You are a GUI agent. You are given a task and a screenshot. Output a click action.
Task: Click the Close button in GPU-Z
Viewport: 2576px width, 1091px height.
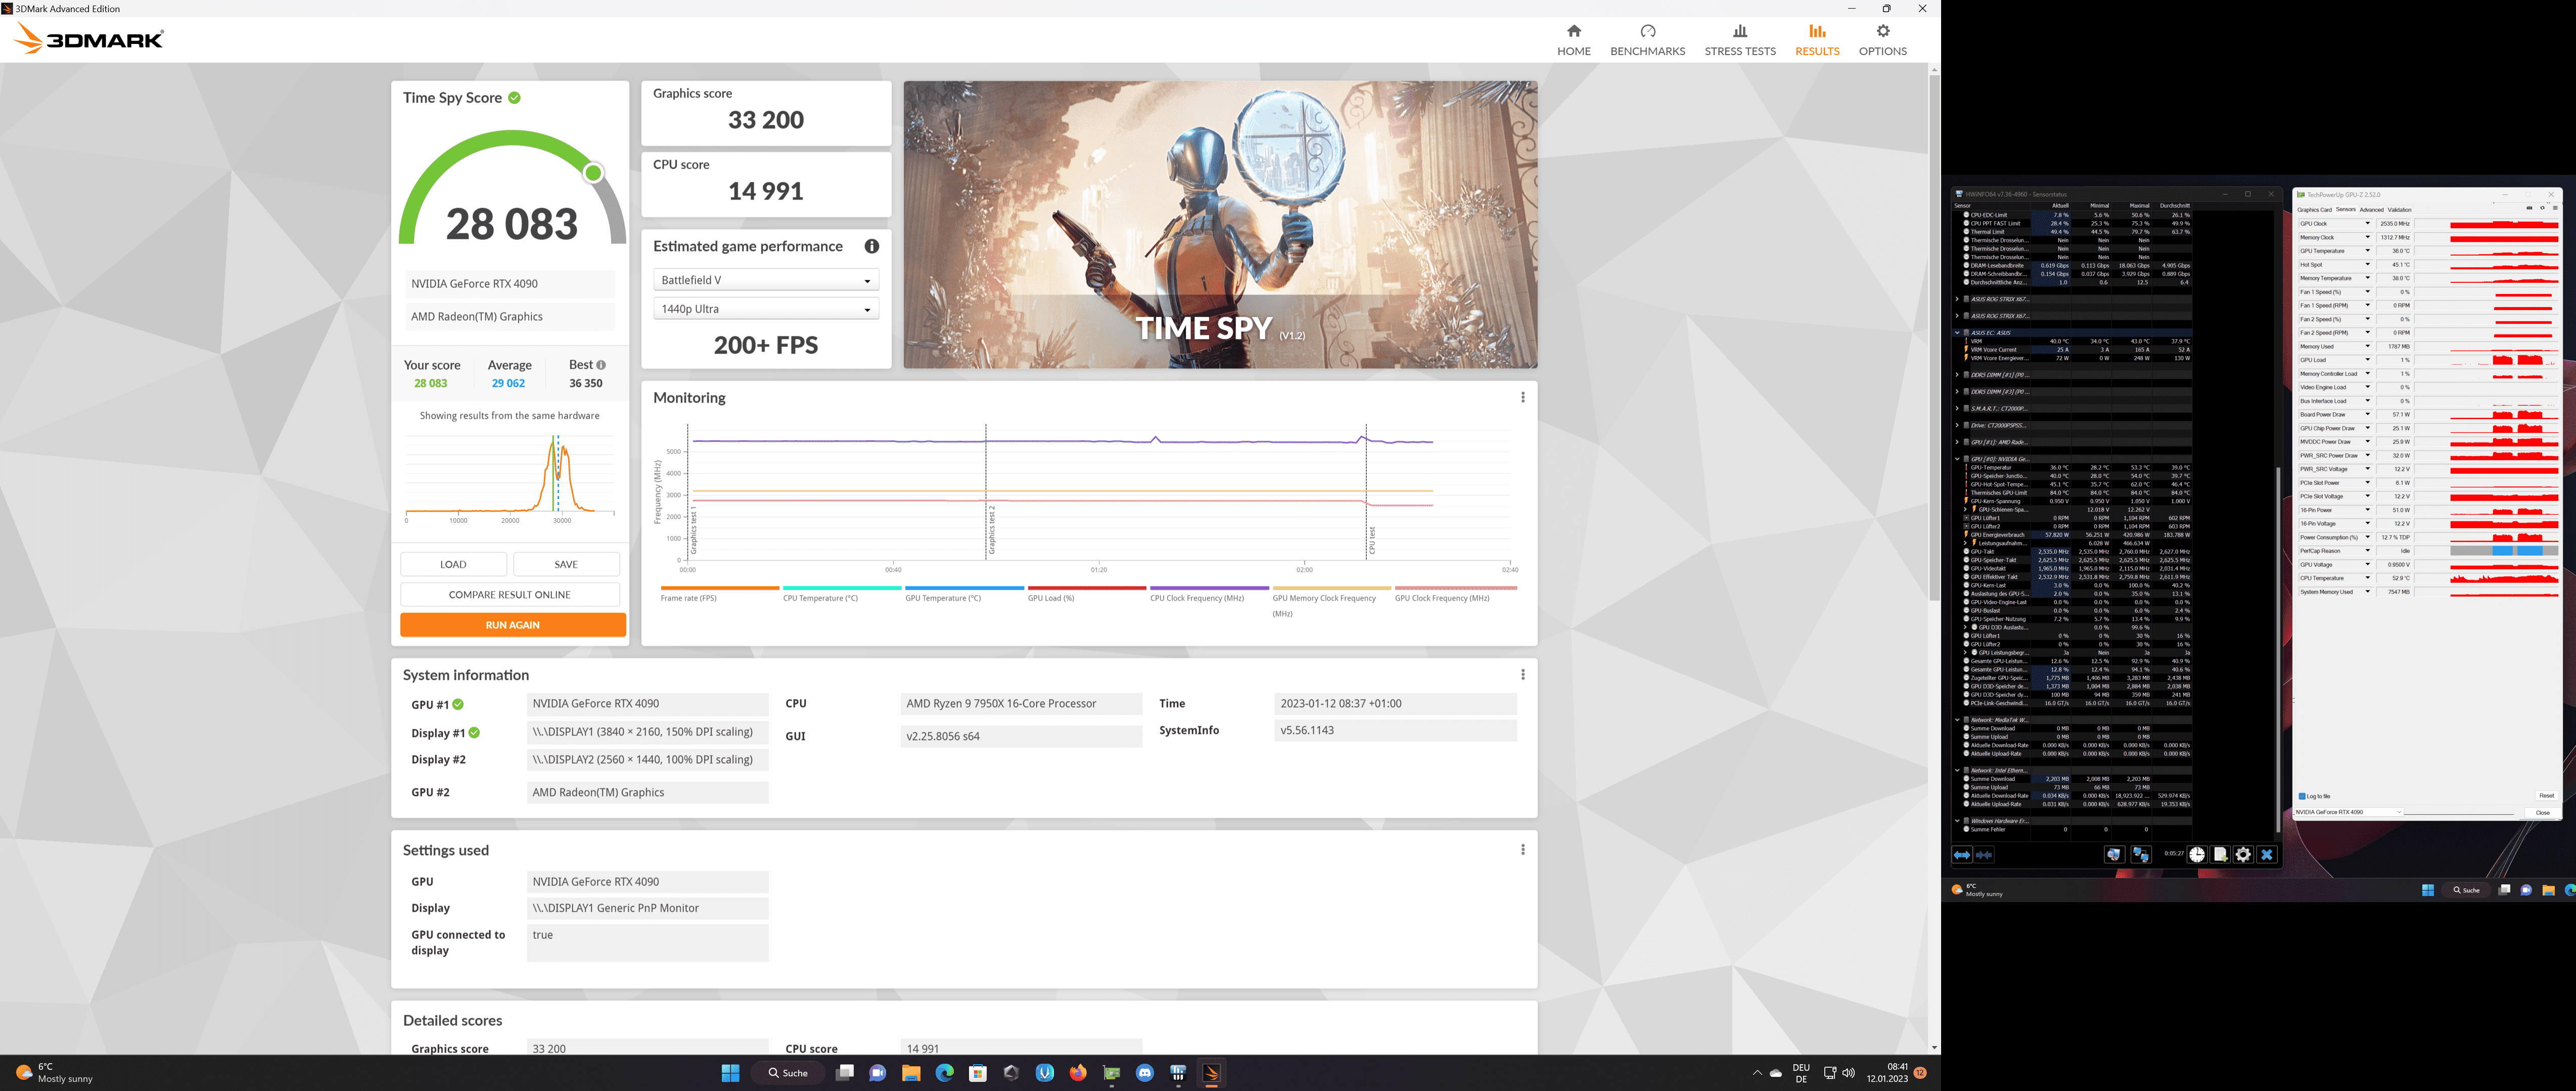click(x=2542, y=812)
